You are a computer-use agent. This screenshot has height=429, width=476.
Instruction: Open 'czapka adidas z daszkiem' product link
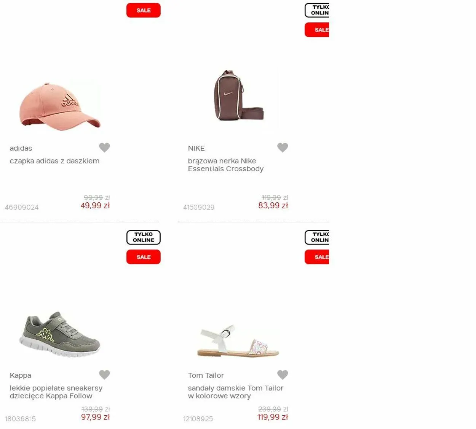tap(54, 161)
